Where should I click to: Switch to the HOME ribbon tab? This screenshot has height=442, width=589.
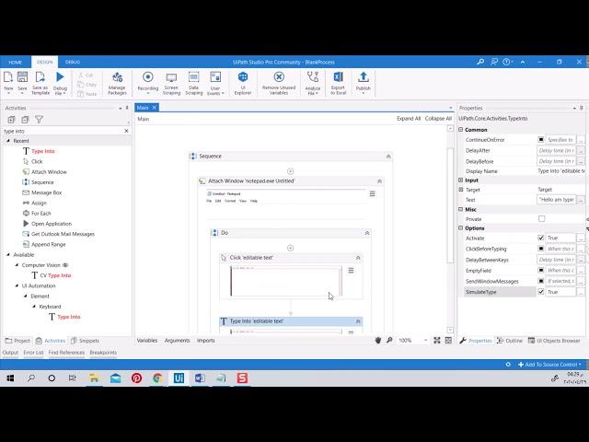(16, 62)
